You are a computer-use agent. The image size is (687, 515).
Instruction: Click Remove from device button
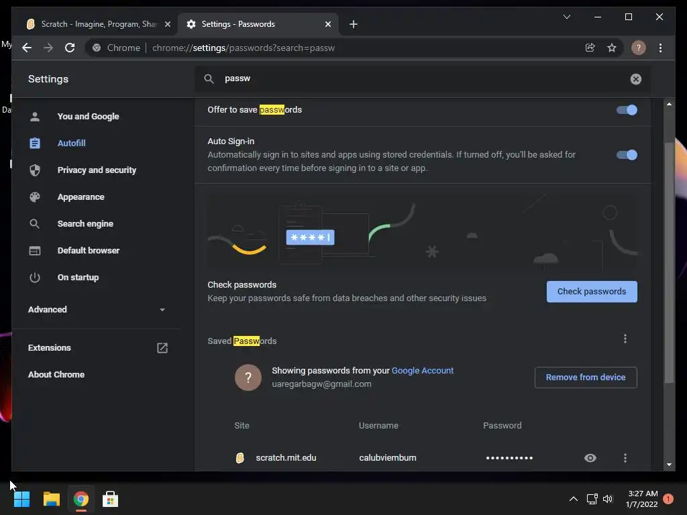coord(585,378)
